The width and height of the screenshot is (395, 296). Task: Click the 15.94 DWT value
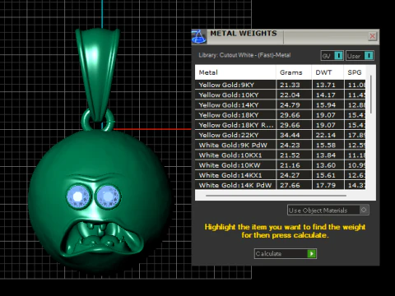pyautogui.click(x=326, y=105)
